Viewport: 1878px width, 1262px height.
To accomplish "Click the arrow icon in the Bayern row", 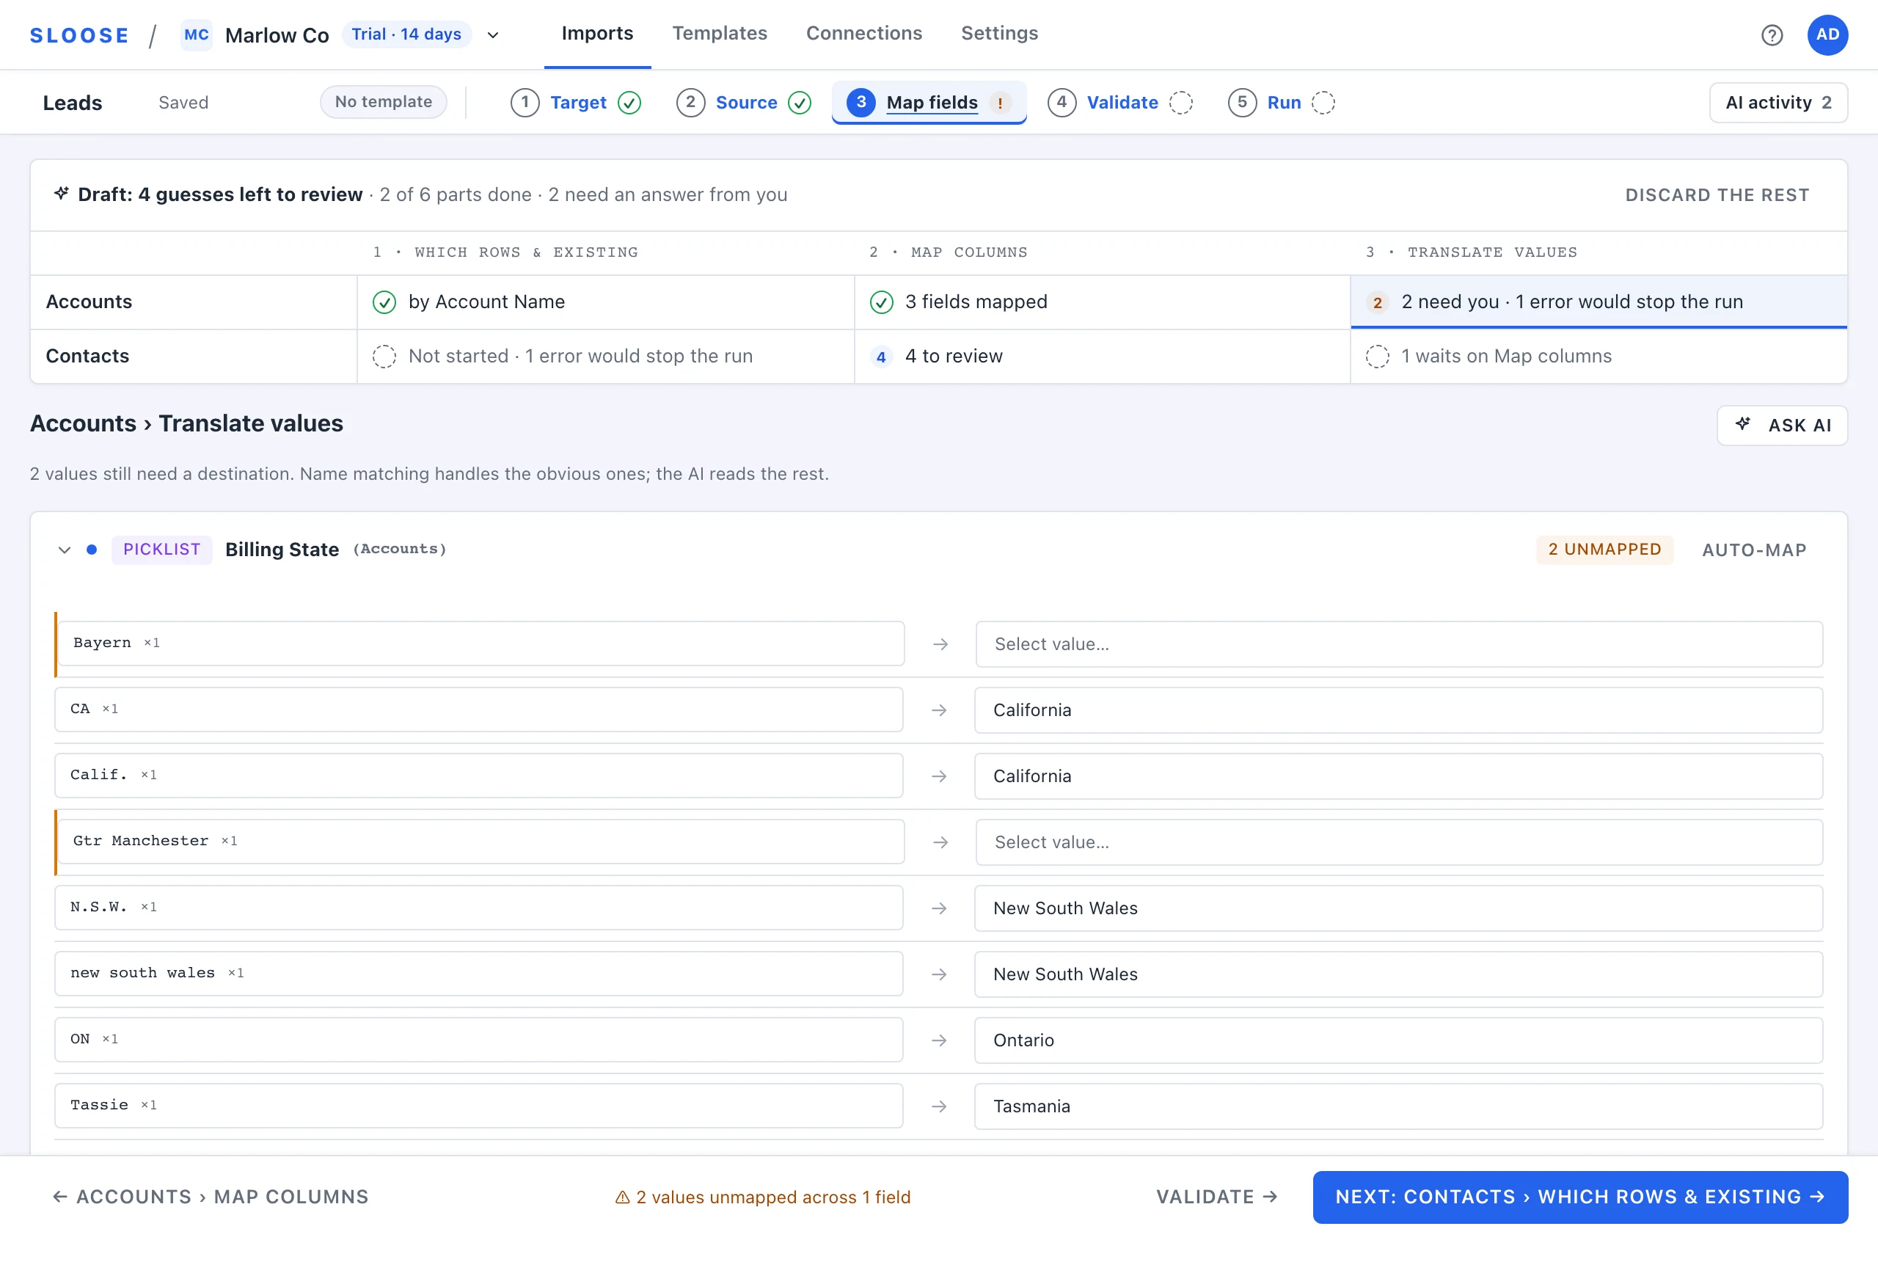I will tap(940, 644).
